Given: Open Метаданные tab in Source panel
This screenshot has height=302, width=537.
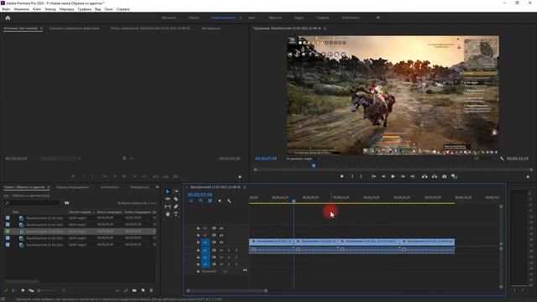Looking at the screenshot, I should pos(211,29).
